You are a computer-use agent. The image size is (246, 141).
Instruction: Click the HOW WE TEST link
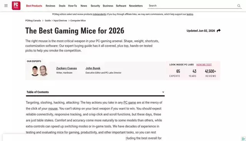[x=204, y=65]
